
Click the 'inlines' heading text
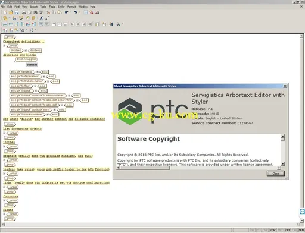coord(9,142)
